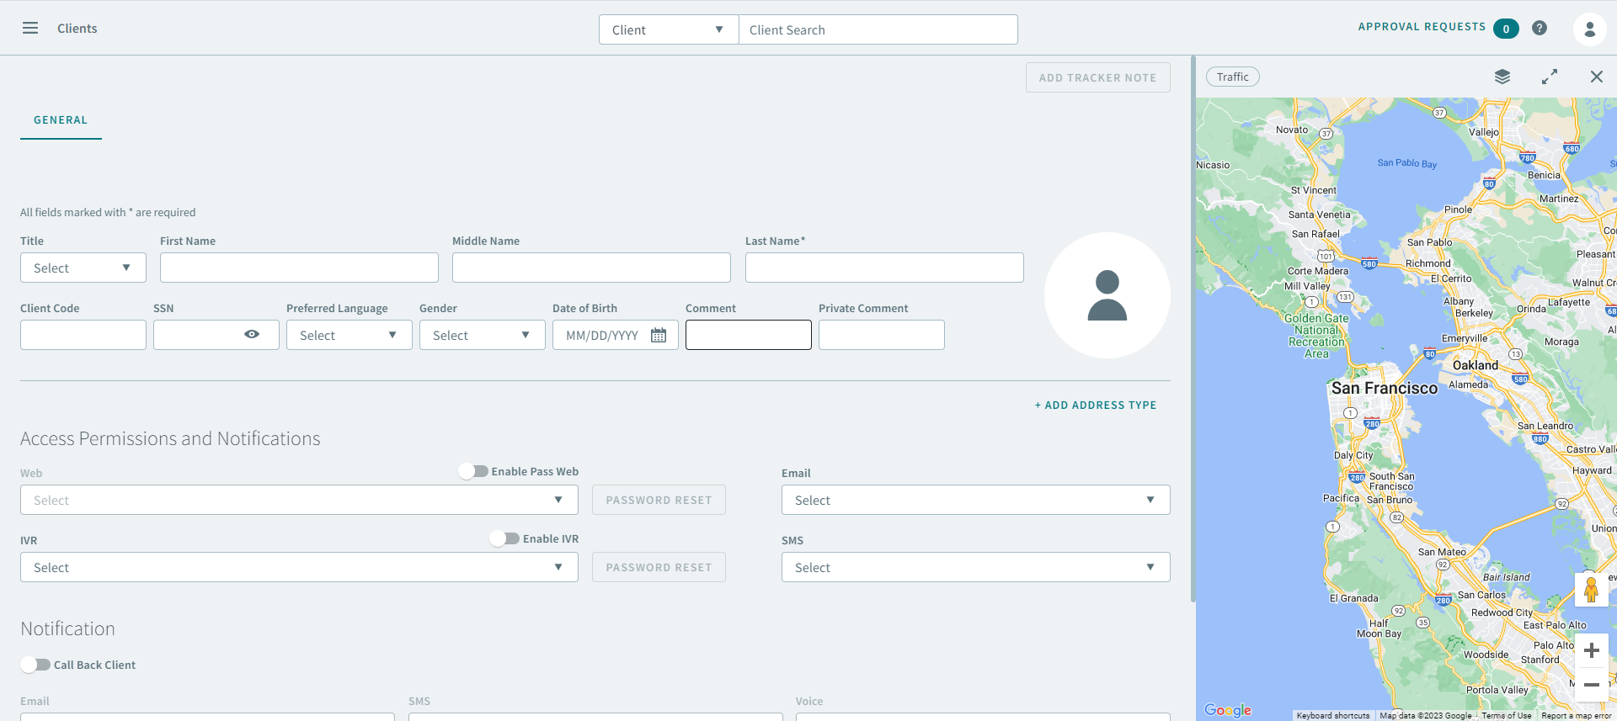Zoom in on the map

coord(1592,650)
